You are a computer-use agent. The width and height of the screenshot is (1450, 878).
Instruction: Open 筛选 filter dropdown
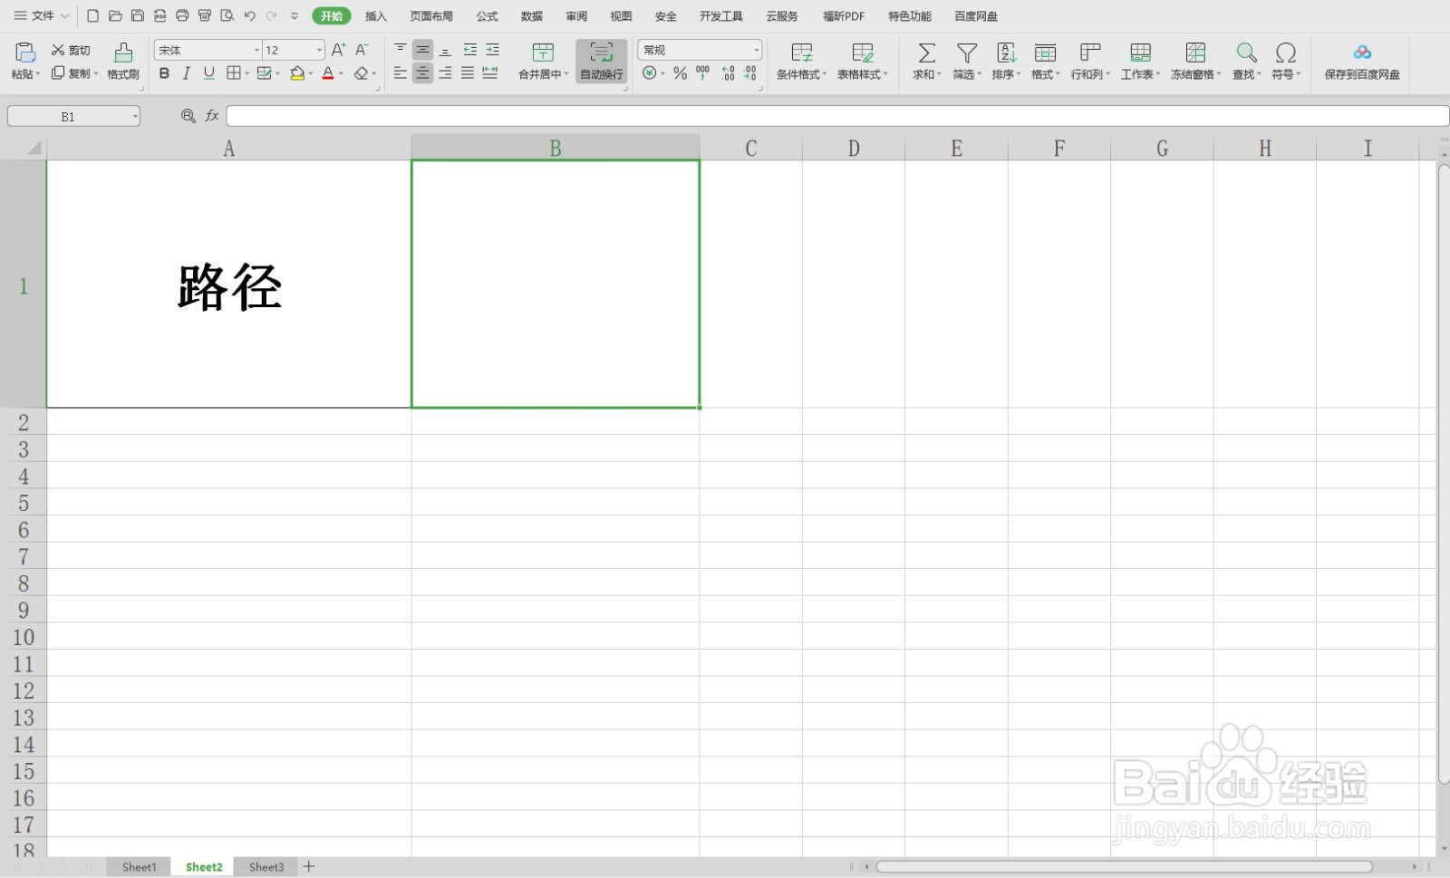967,74
